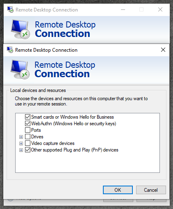
Task: Select the 'Drives' row text
Action: tap(37, 137)
